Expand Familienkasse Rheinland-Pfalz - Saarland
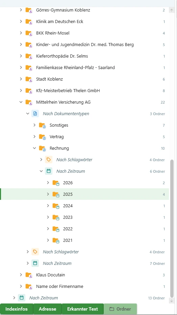177x315 pixels. (21, 67)
